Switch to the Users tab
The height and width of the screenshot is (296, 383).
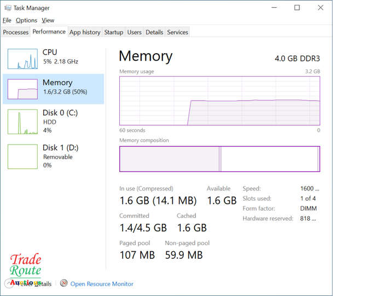pyautogui.click(x=135, y=32)
